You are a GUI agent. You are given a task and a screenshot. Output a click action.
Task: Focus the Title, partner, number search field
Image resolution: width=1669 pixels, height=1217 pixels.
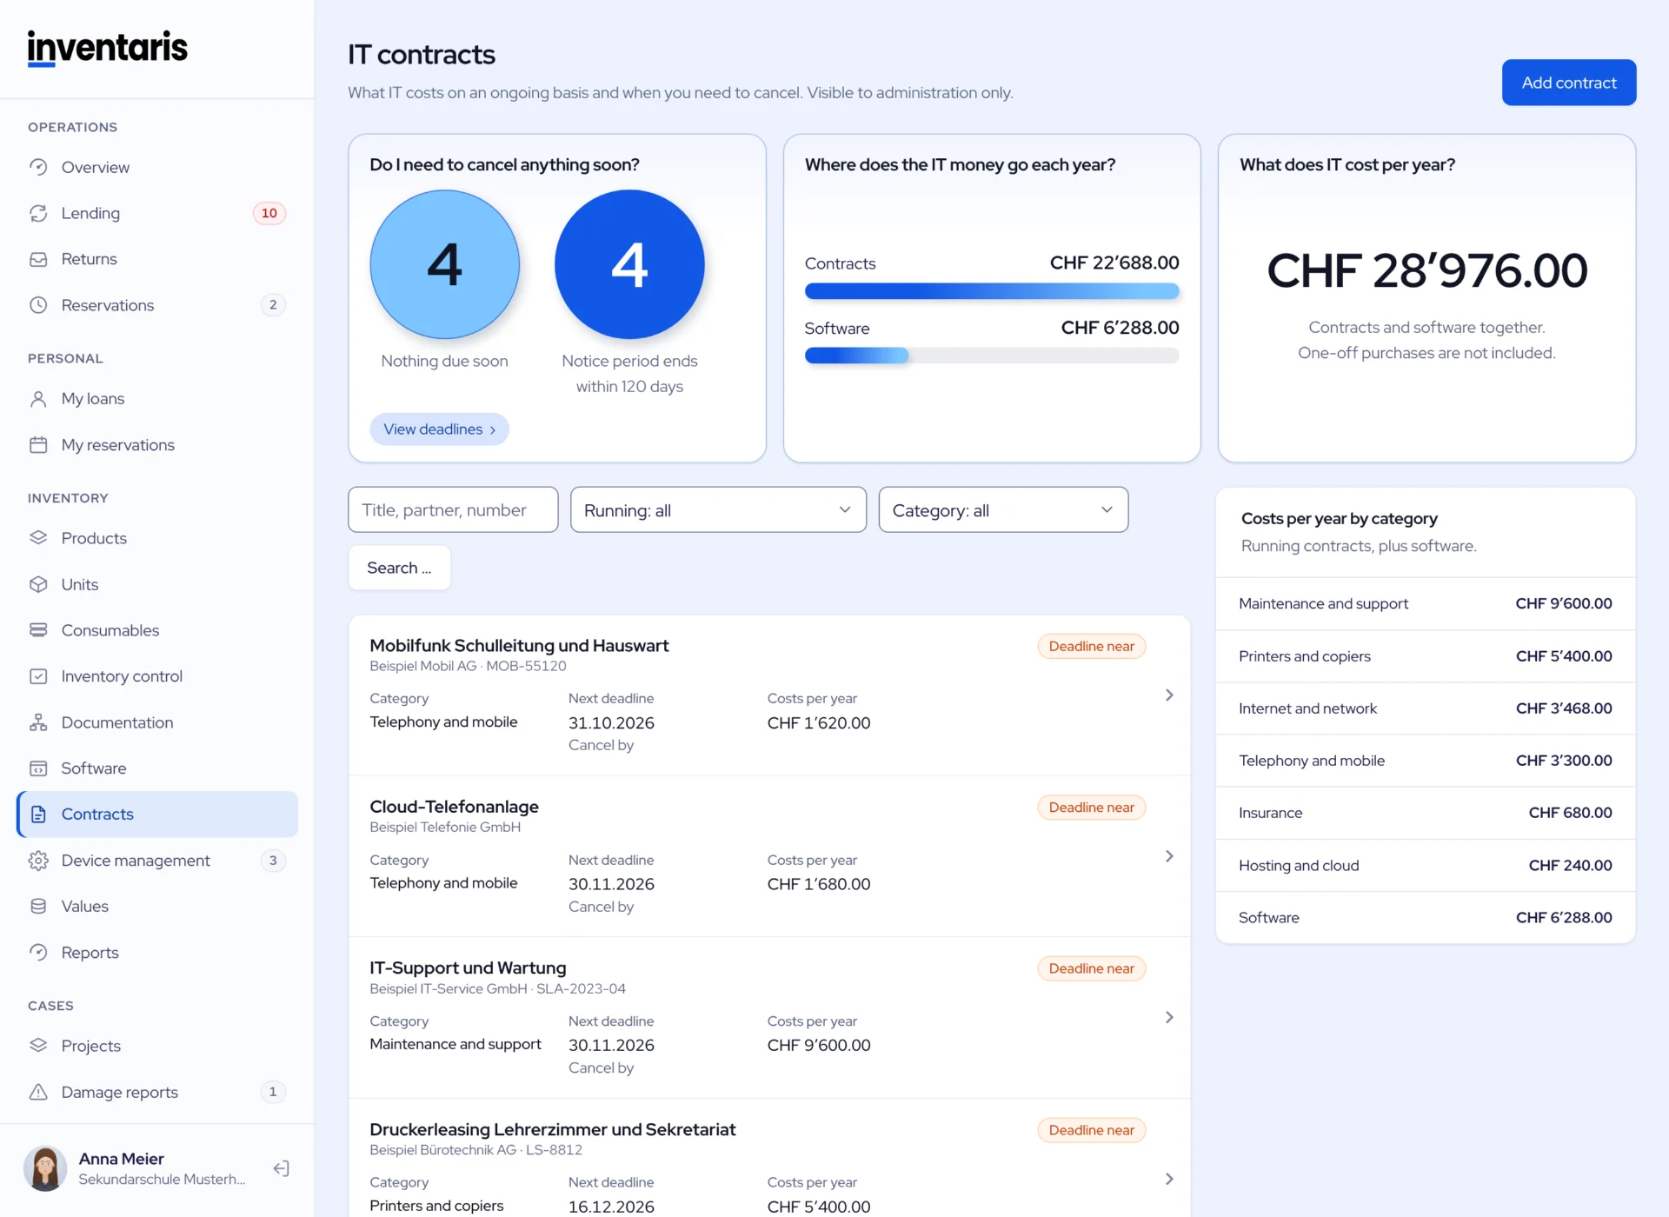(453, 510)
